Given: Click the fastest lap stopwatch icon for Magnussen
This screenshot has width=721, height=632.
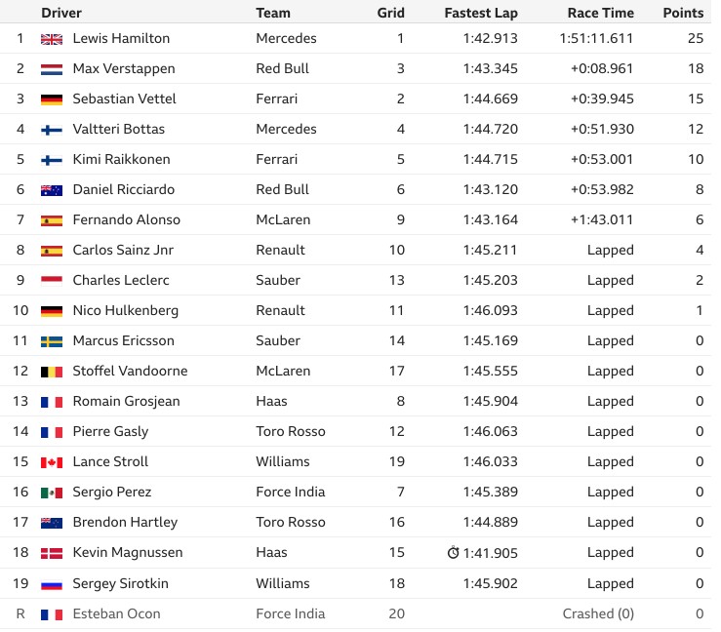Looking at the screenshot, I should (x=453, y=552).
